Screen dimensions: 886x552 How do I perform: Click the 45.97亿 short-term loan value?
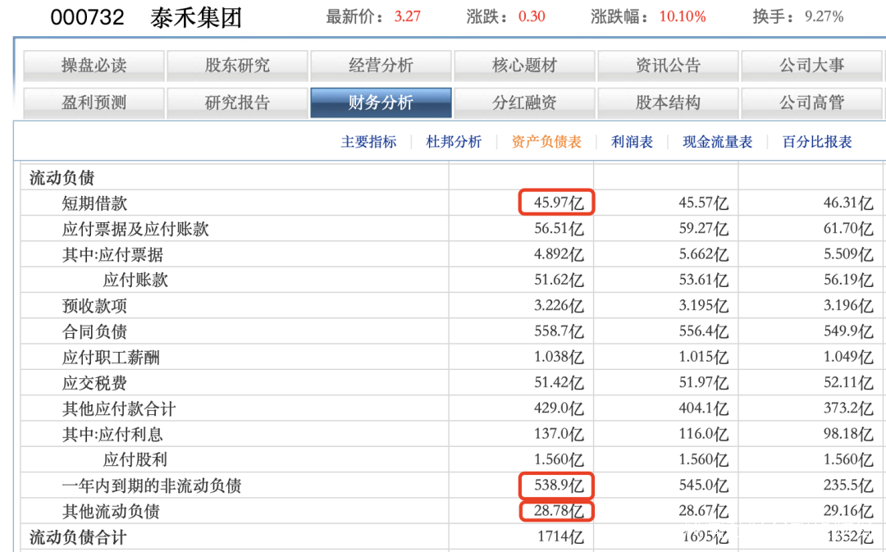coord(559,203)
